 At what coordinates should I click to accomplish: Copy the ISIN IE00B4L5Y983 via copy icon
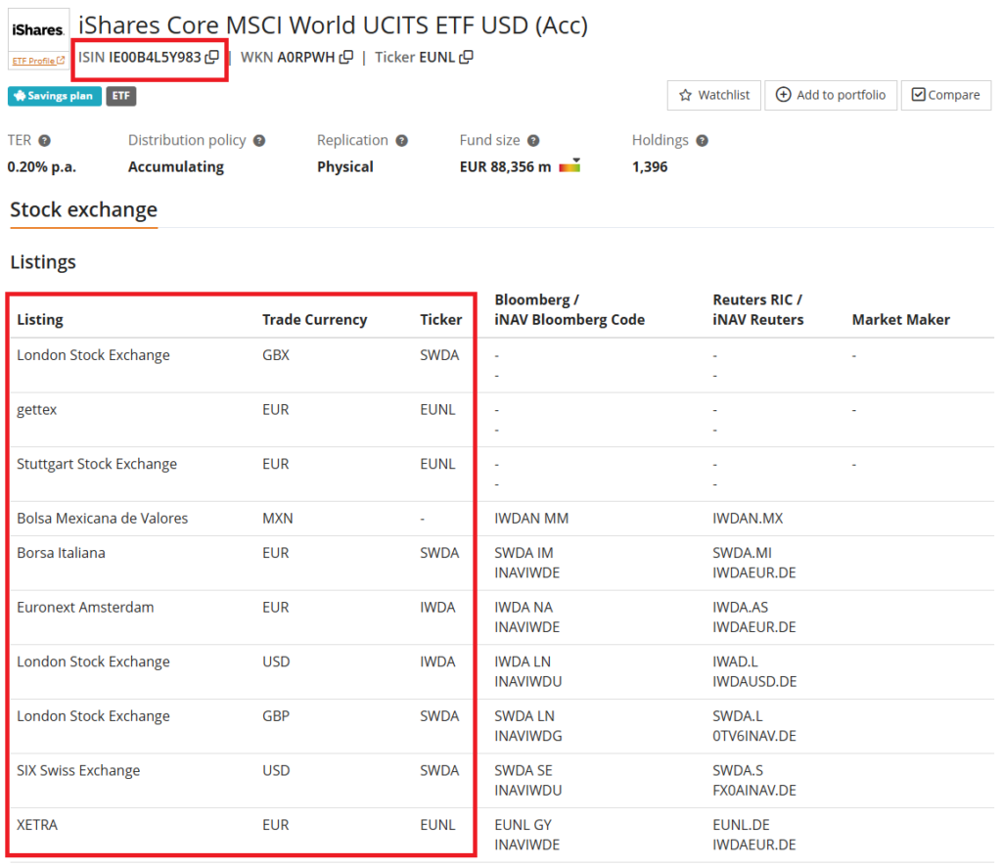[x=211, y=58]
